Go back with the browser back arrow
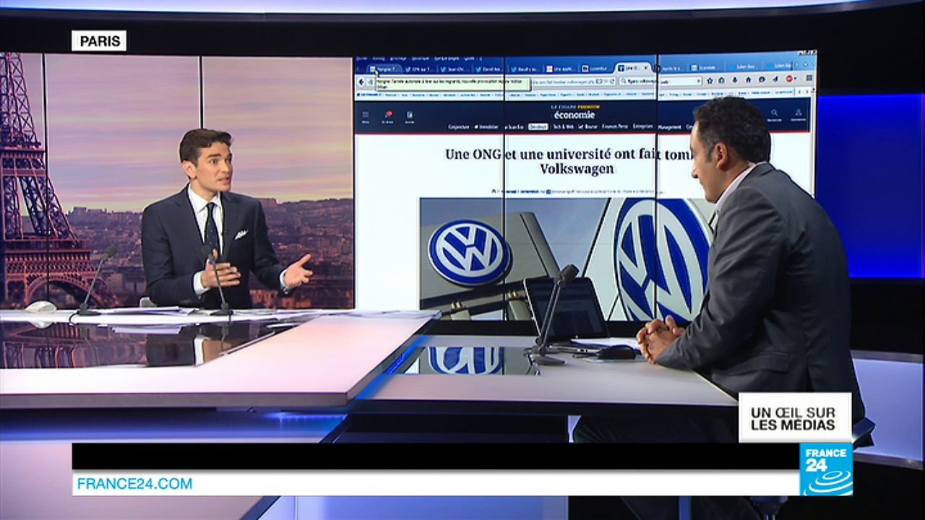Screen dimensions: 925x520 [x=361, y=82]
